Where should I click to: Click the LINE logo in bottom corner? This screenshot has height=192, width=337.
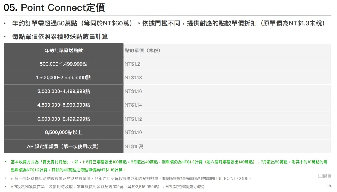pos(325,176)
